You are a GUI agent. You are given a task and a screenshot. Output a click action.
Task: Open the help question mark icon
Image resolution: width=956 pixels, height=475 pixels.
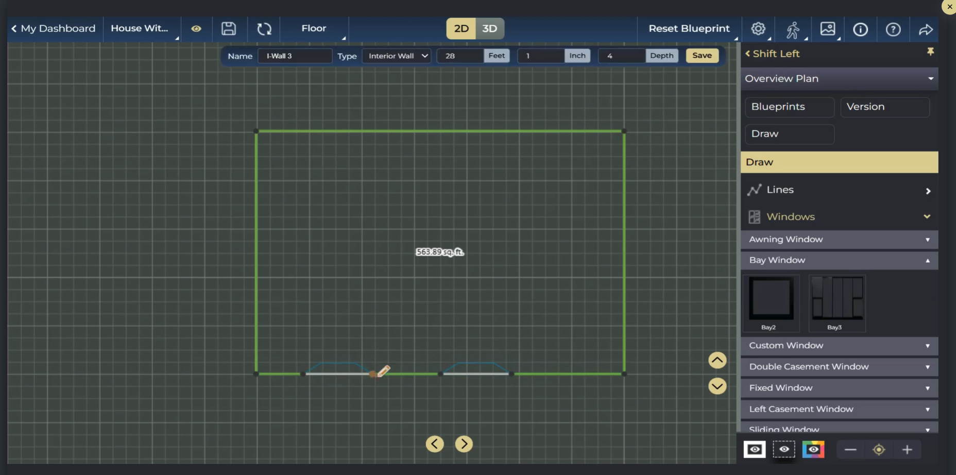pyautogui.click(x=893, y=29)
